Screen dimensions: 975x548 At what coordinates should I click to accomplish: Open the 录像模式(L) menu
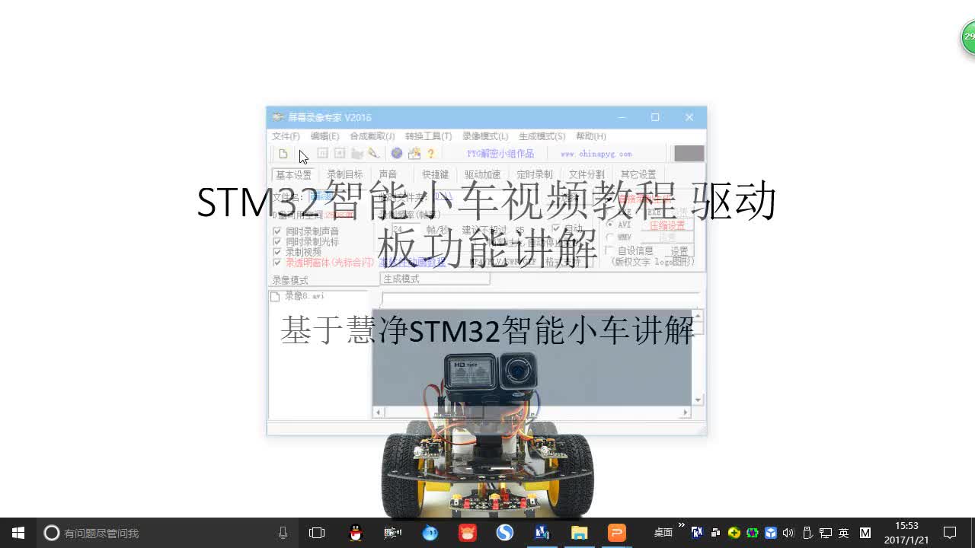tap(485, 136)
